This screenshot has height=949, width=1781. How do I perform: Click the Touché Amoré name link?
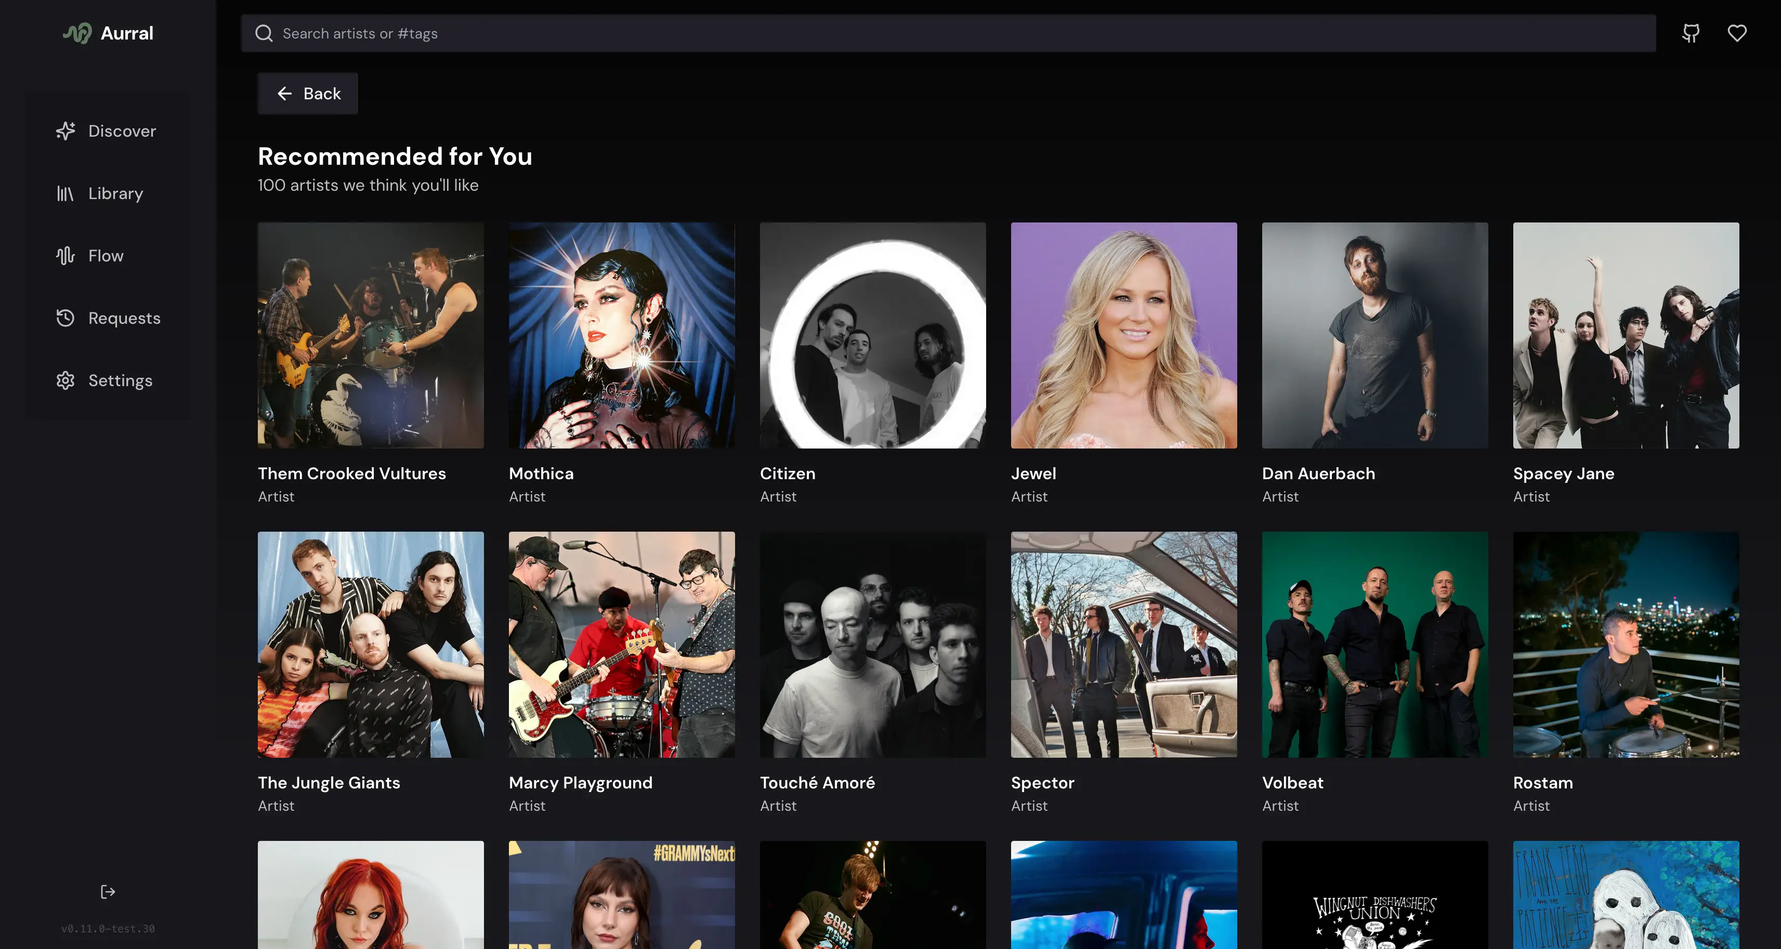point(817,782)
